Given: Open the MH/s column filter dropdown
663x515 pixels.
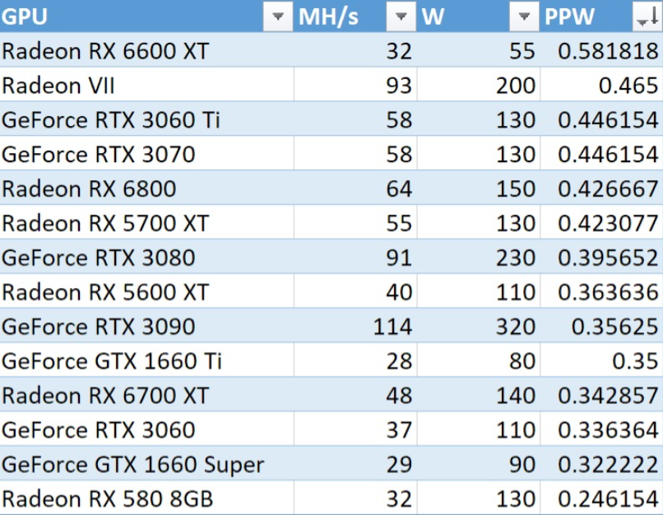Looking at the screenshot, I should [x=401, y=16].
